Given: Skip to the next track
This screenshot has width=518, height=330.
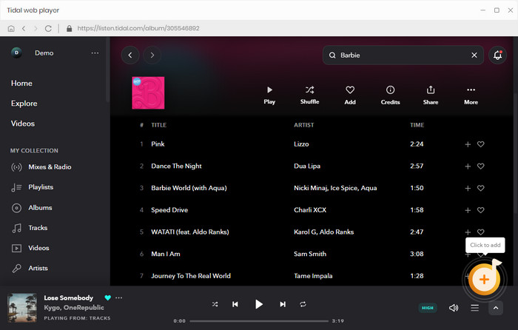Looking at the screenshot, I should point(283,304).
